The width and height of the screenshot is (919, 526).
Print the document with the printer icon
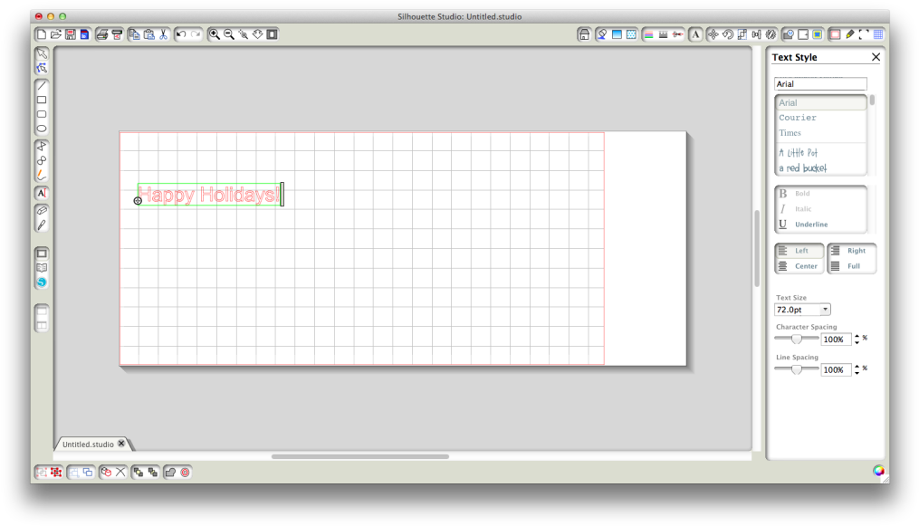102,34
